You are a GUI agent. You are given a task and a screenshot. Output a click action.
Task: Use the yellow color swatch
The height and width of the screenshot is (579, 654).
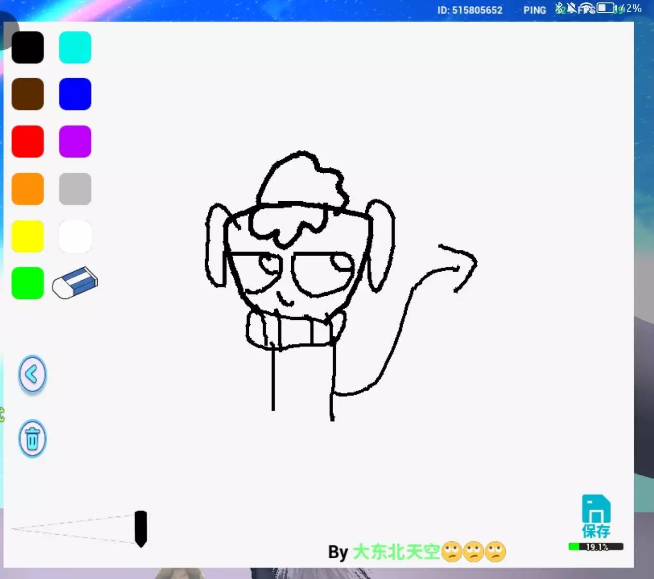coord(28,236)
